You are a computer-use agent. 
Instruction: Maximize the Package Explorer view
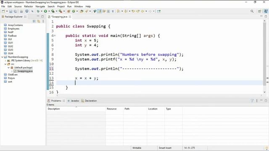click(42, 16)
